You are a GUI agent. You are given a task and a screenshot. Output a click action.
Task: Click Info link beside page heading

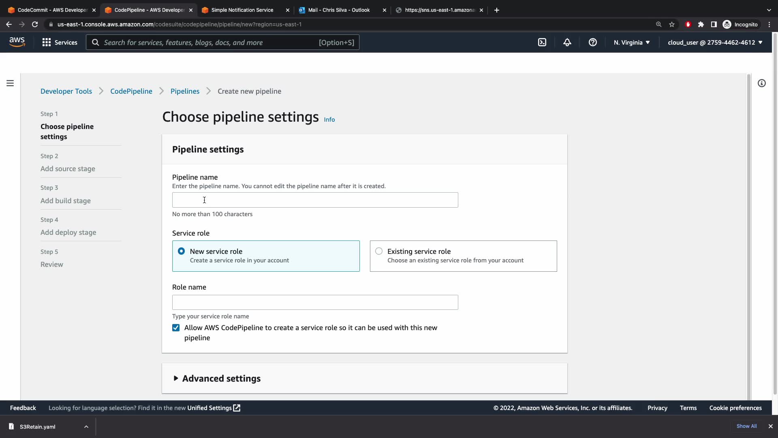[x=329, y=120]
